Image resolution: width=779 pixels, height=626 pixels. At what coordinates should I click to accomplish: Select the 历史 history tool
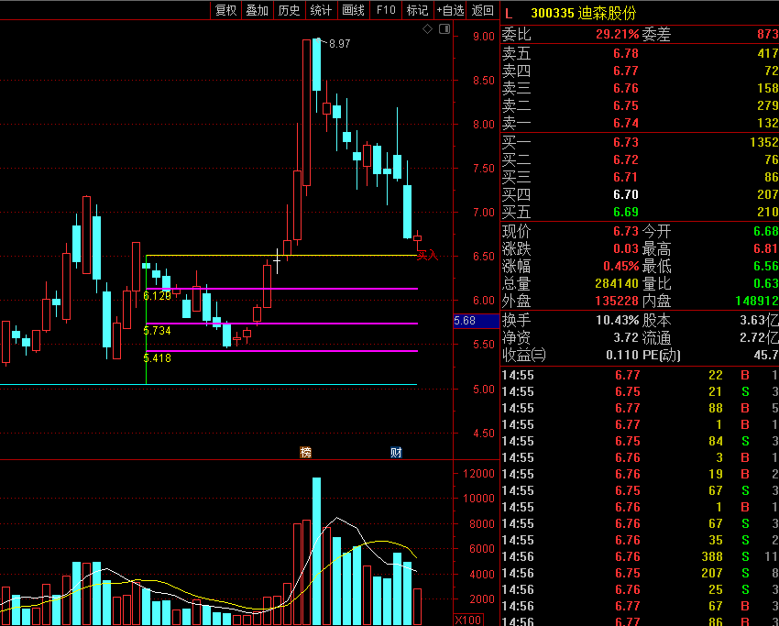[x=289, y=10]
